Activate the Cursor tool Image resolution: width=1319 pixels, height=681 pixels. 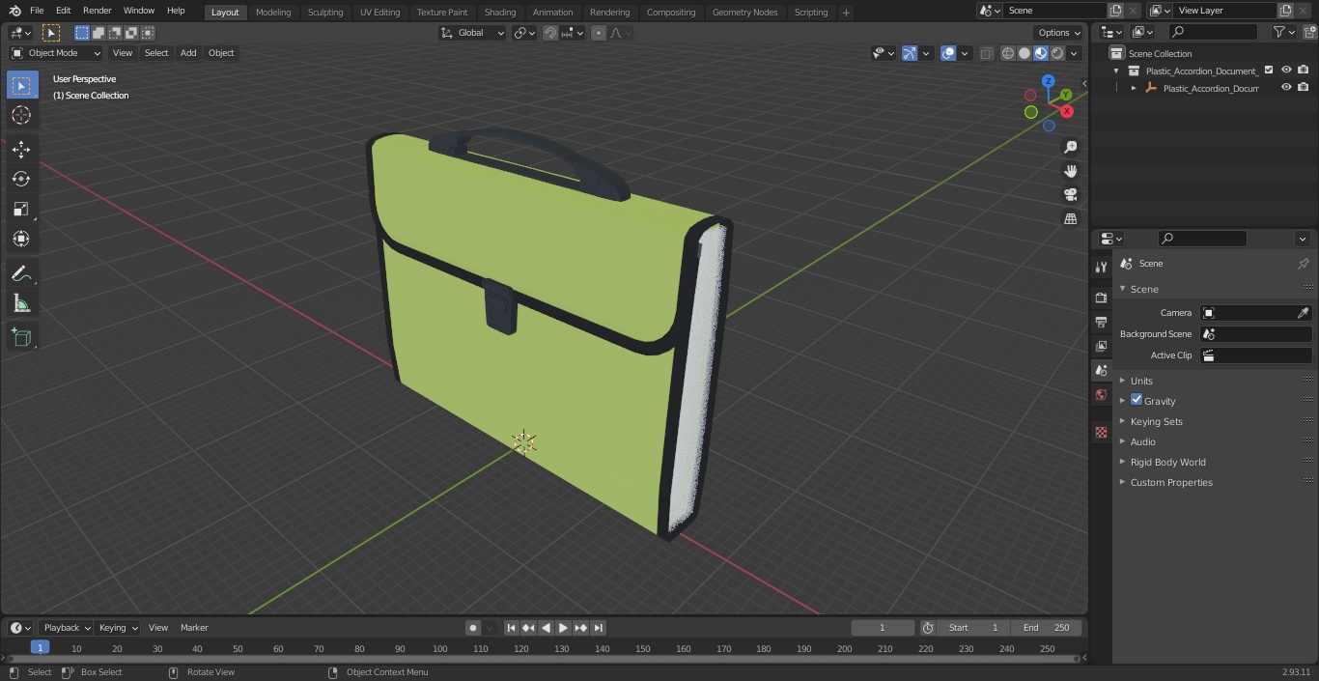point(21,115)
